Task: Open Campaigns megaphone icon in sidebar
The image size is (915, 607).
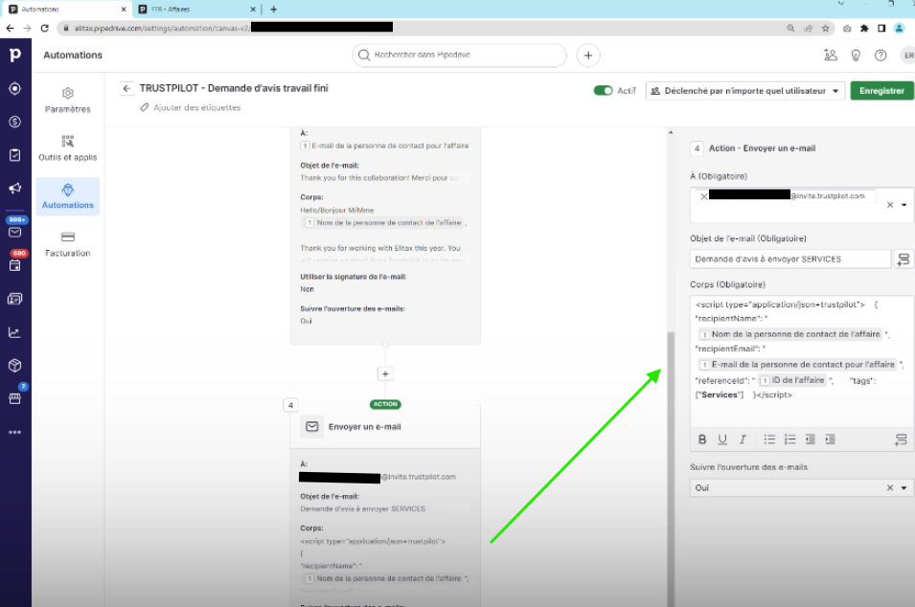Action: click(15, 189)
